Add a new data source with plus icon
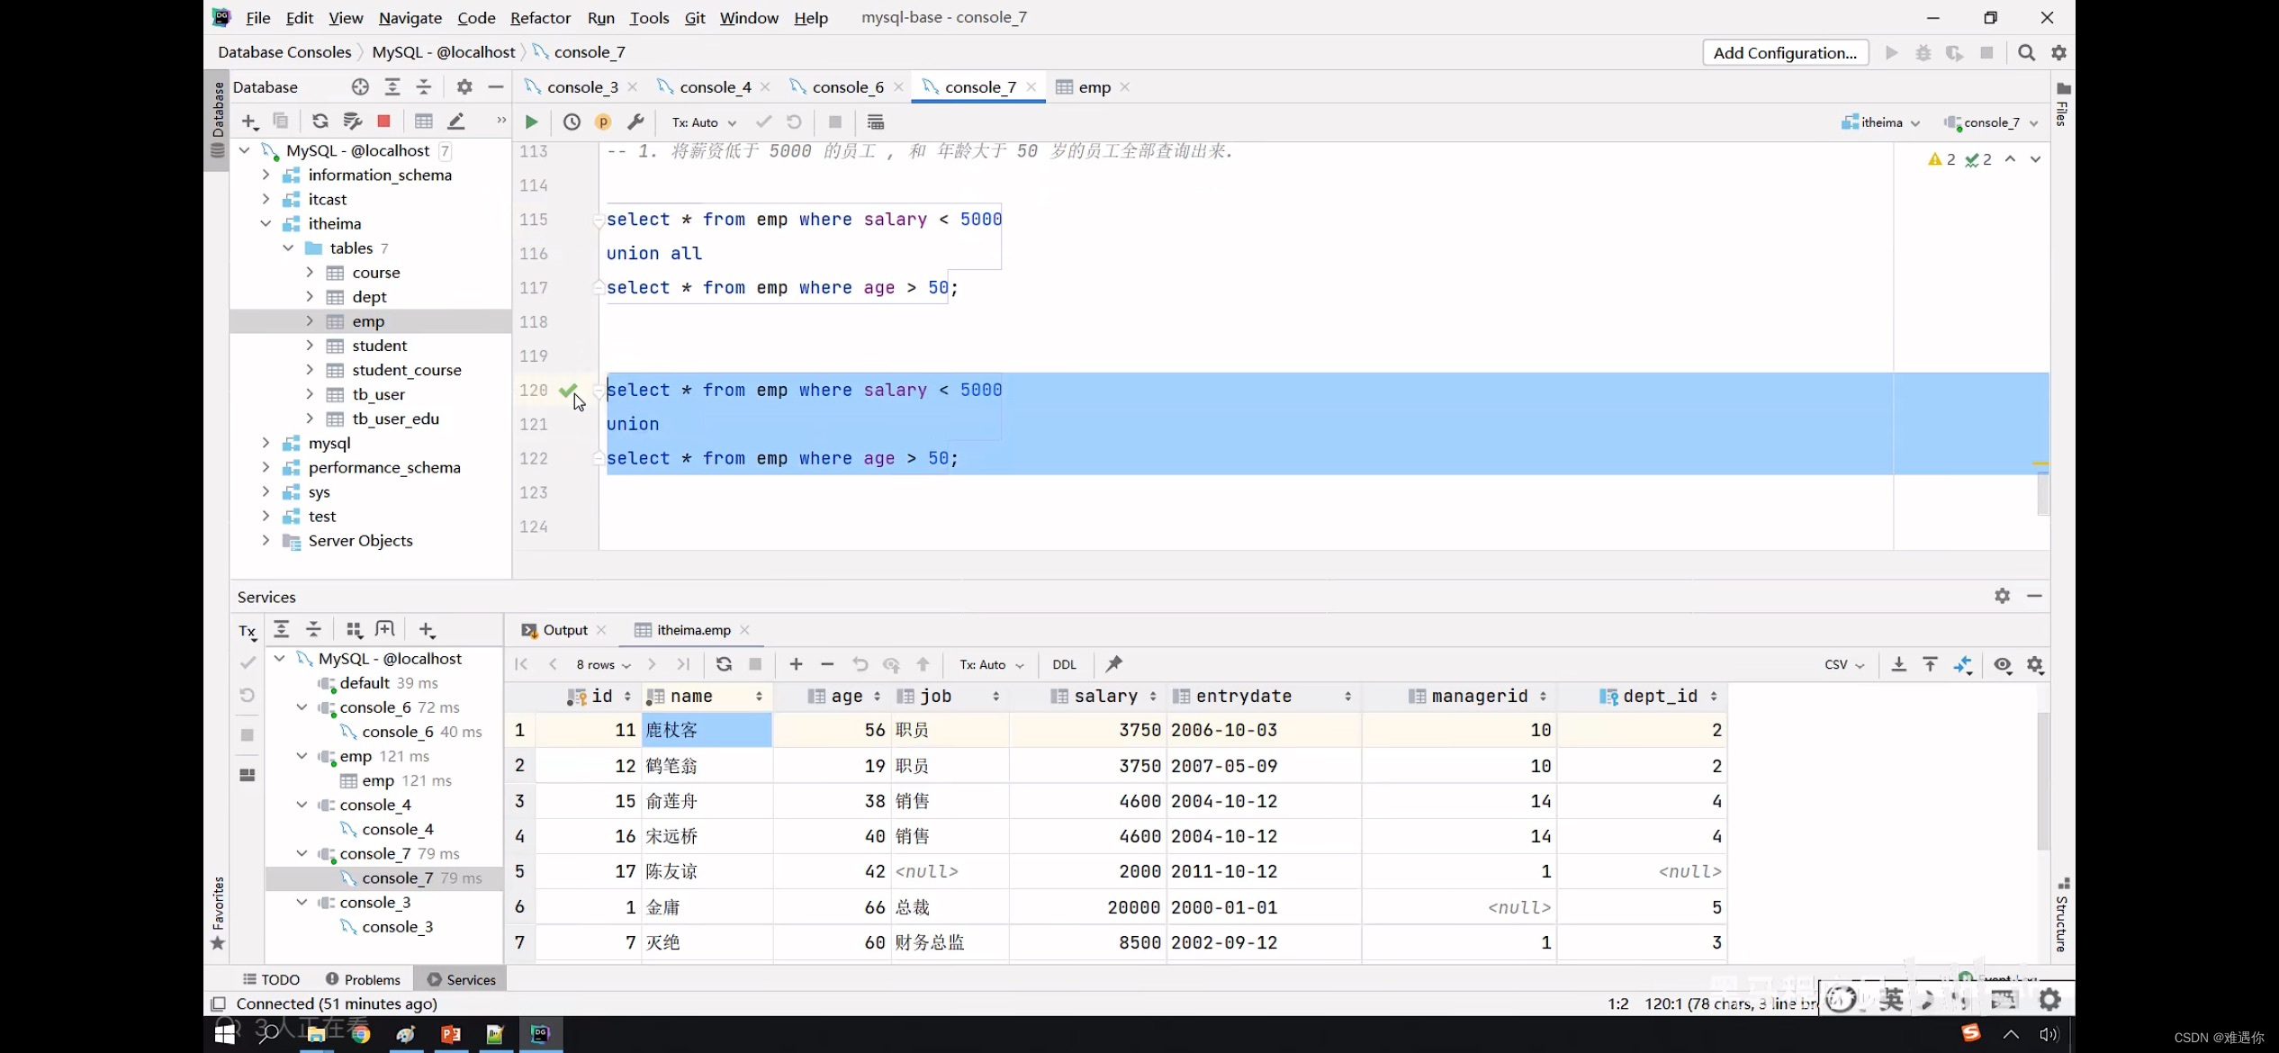 click(249, 121)
